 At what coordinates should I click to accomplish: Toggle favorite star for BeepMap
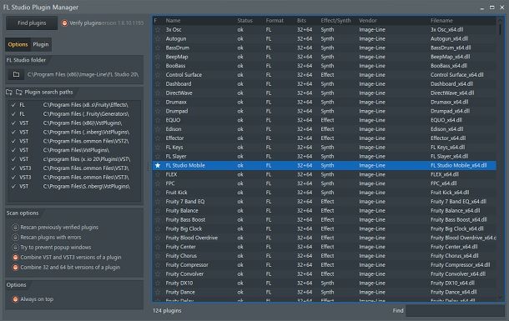[x=158, y=57]
